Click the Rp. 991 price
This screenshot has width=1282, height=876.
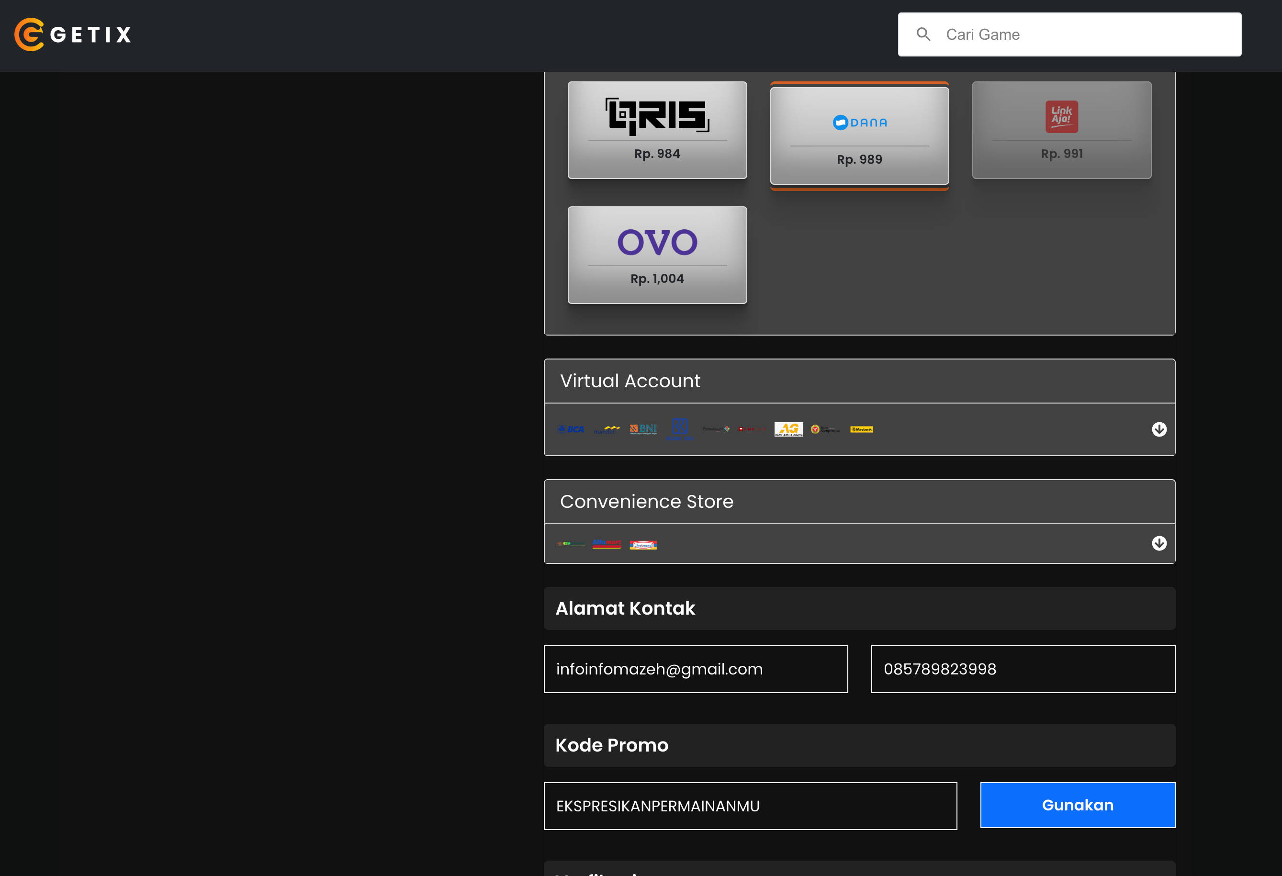click(x=1061, y=154)
